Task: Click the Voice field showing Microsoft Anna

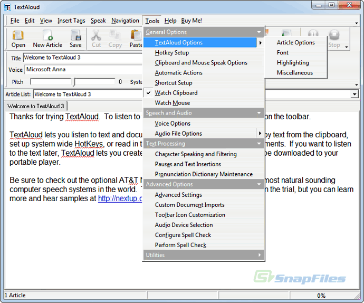Action: 83,70
